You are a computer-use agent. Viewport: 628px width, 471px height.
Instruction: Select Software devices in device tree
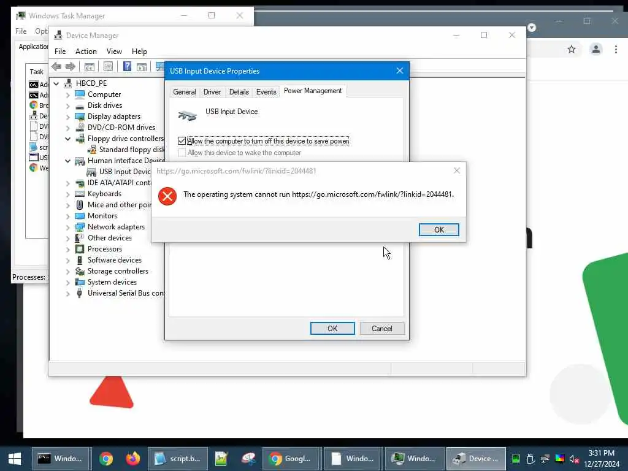pyautogui.click(x=115, y=260)
